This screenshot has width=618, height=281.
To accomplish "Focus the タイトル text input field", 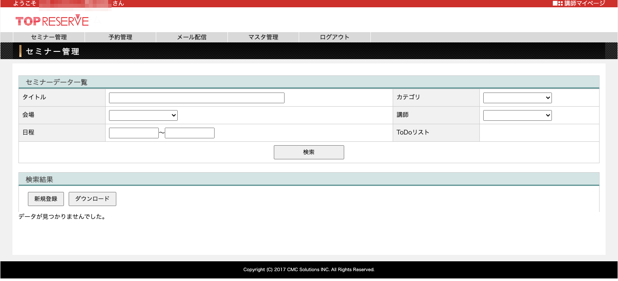I will 197,98.
